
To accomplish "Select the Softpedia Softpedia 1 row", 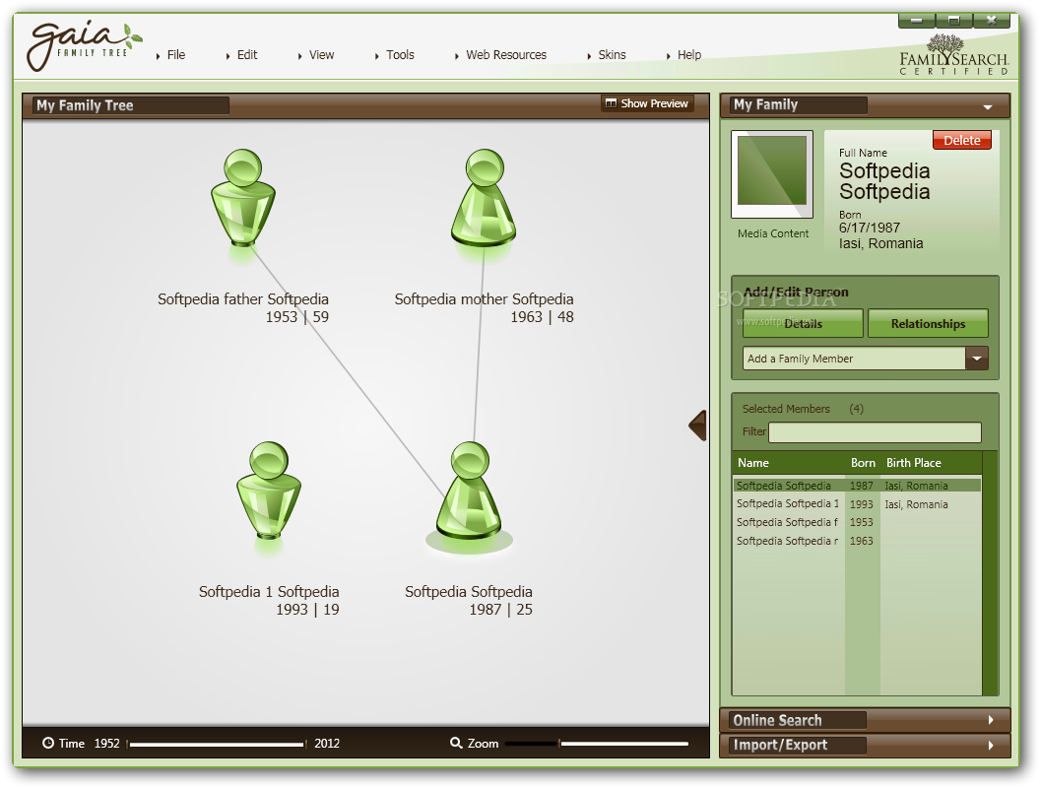I will click(857, 504).
